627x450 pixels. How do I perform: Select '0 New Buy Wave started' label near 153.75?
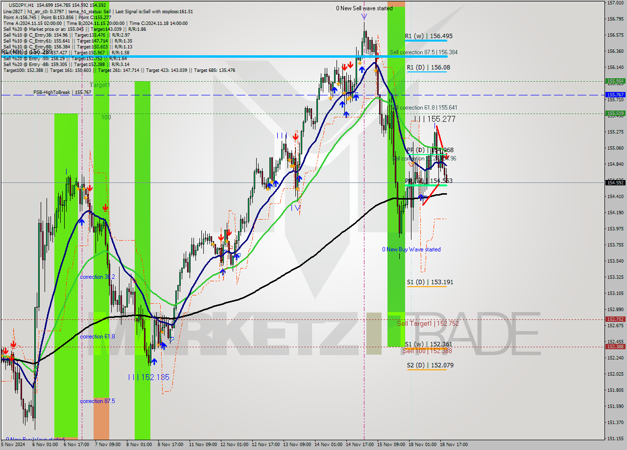pos(411,249)
